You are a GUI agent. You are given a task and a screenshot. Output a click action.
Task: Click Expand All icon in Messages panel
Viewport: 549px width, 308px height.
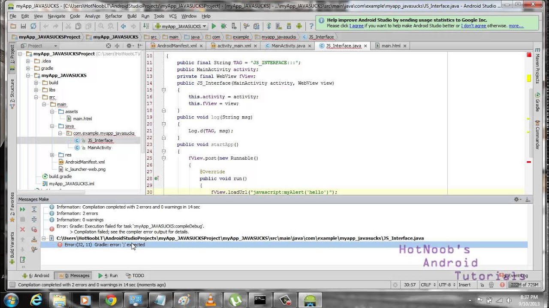pyautogui.click(x=34, y=210)
